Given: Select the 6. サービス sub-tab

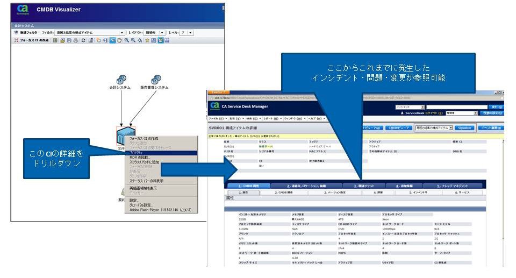Looking at the screenshot, I should (462, 192).
